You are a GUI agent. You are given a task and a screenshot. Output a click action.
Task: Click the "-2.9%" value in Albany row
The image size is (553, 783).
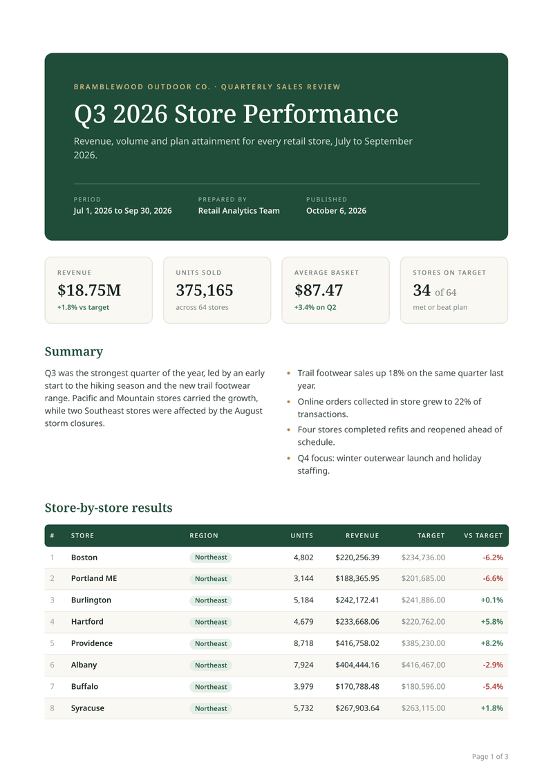tap(493, 665)
